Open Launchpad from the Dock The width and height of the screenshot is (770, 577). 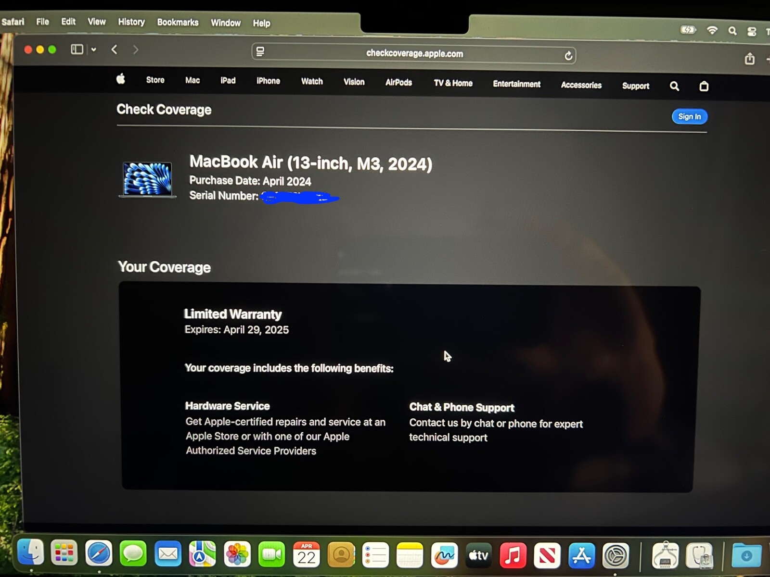coord(64,553)
